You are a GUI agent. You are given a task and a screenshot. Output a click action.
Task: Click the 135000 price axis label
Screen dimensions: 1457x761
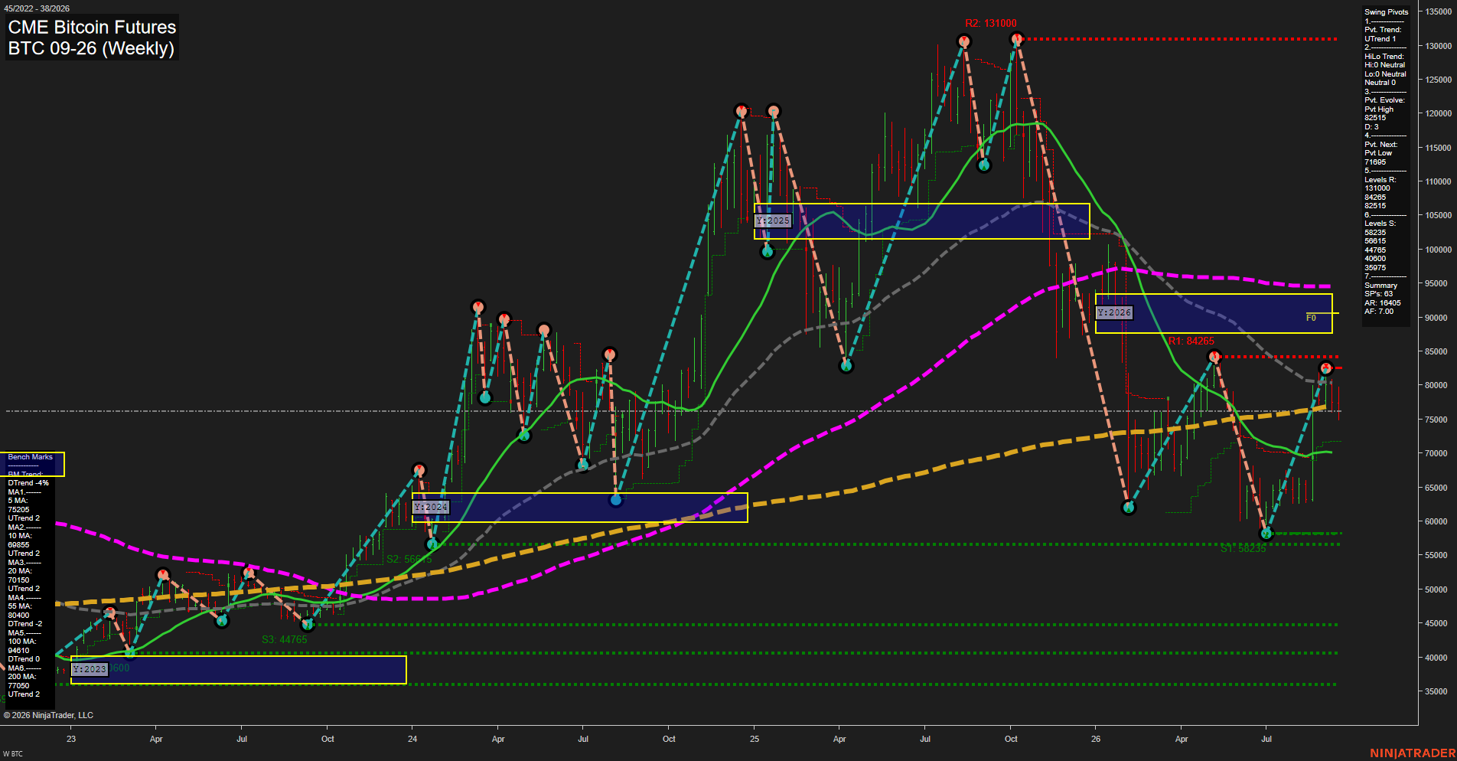click(x=1439, y=12)
